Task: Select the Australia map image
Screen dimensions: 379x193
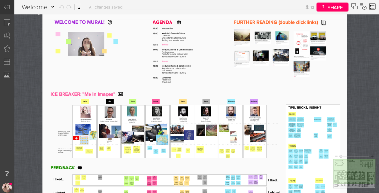Action: pyautogui.click(x=162, y=140)
